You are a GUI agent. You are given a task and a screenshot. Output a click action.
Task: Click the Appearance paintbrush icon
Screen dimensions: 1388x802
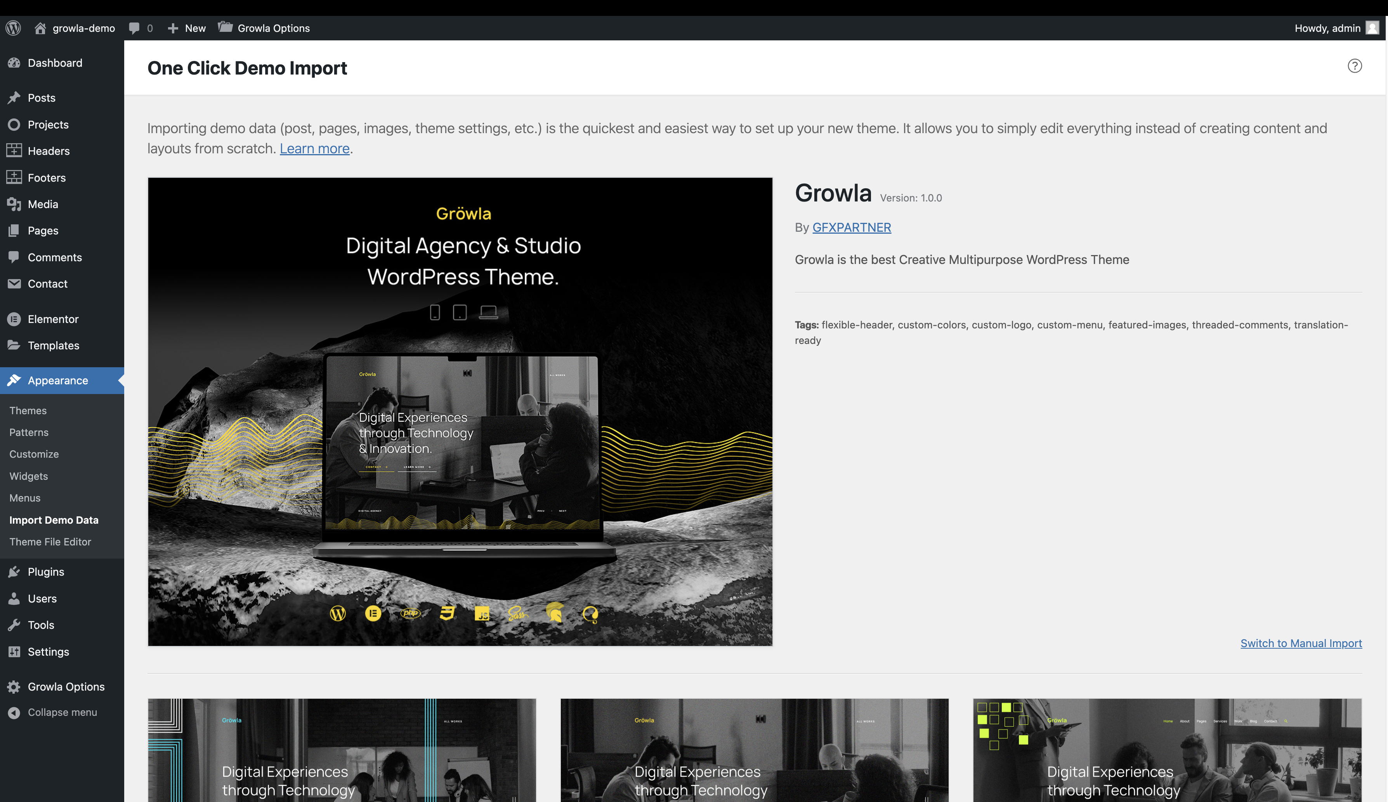pos(14,380)
